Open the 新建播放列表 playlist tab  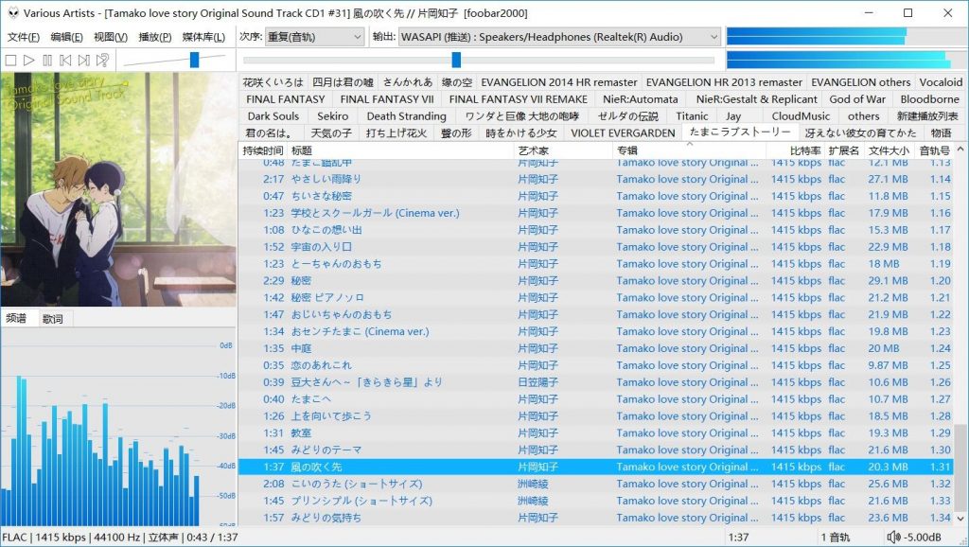927,116
